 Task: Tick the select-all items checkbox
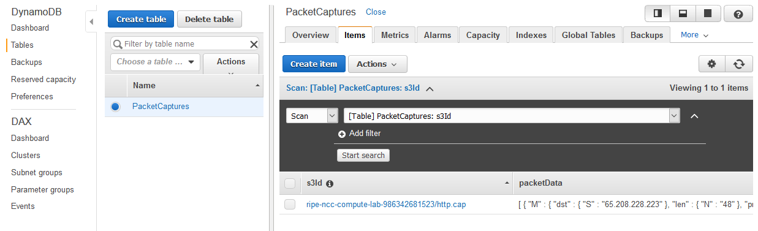click(x=290, y=183)
